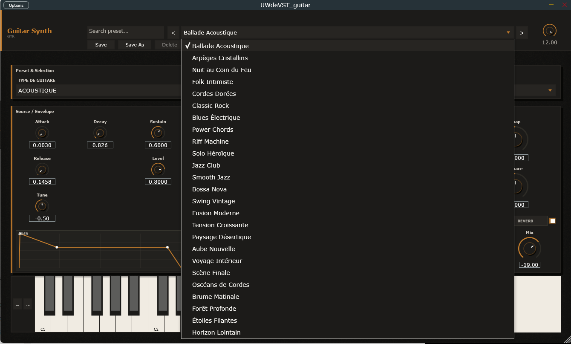This screenshot has height=344, width=571.
Task: Click the Tune knob
Action: (42, 206)
